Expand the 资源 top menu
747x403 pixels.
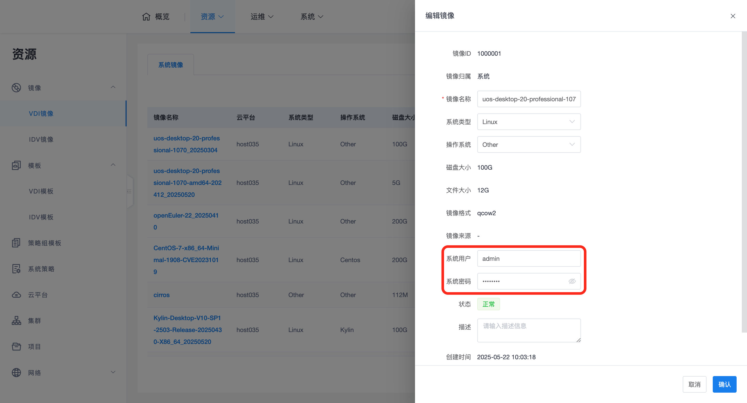click(212, 17)
